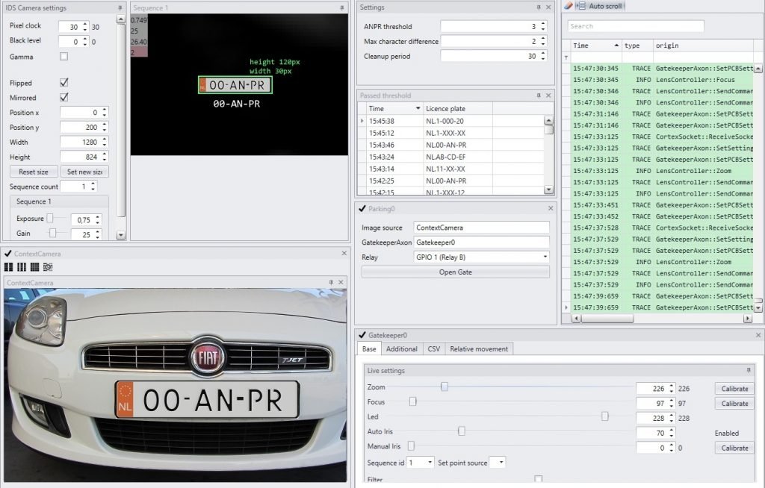
Task: Click the Led slider handle
Action: pos(605,416)
